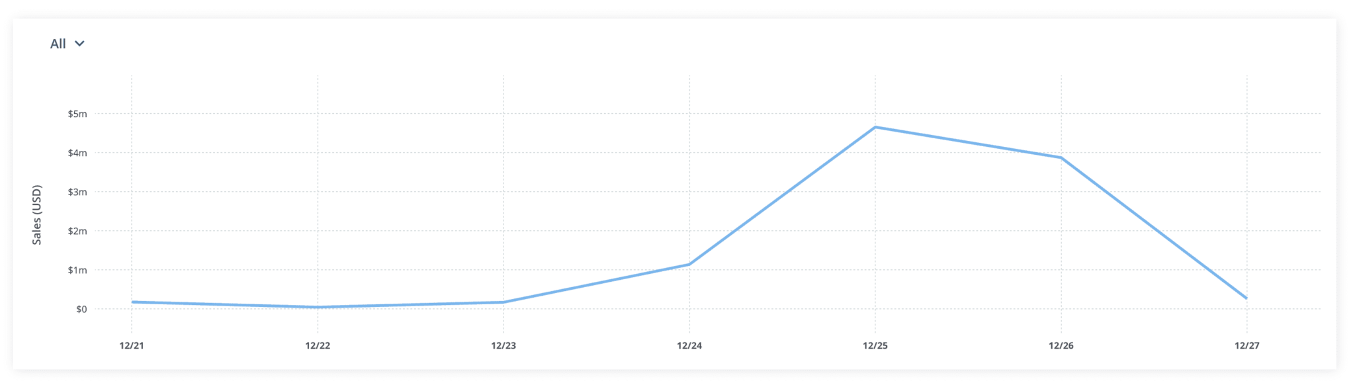Image resolution: width=1355 pixels, height=387 pixels.
Task: Click the 12/21 date label
Action: click(x=132, y=345)
